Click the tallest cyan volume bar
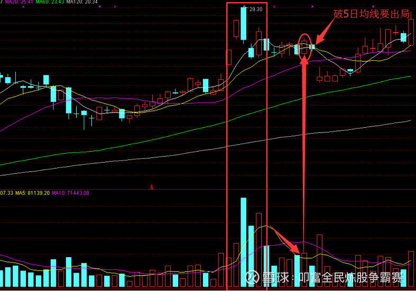The height and width of the screenshot is (291, 416). tap(243, 242)
